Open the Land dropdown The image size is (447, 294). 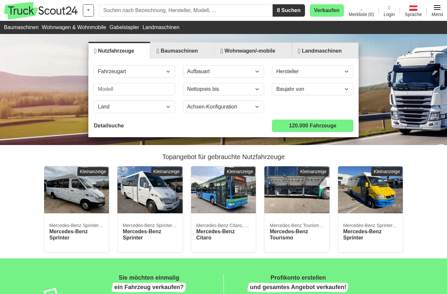tap(134, 107)
